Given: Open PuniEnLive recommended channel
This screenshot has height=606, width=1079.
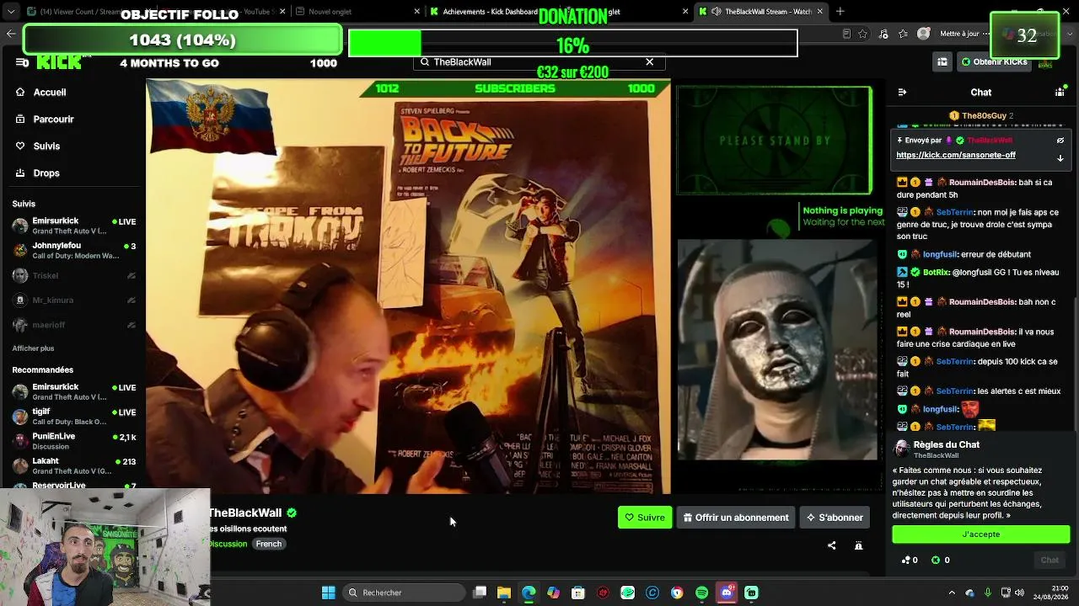Looking at the screenshot, I should (74, 441).
